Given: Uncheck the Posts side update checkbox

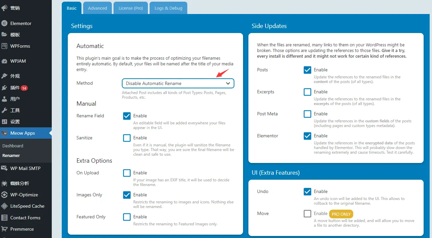Looking at the screenshot, I should point(307,70).
